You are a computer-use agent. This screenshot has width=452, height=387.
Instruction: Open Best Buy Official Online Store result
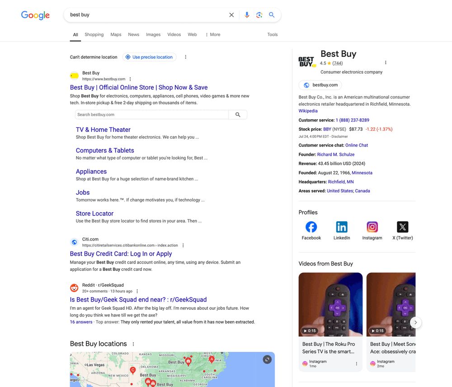(x=139, y=88)
